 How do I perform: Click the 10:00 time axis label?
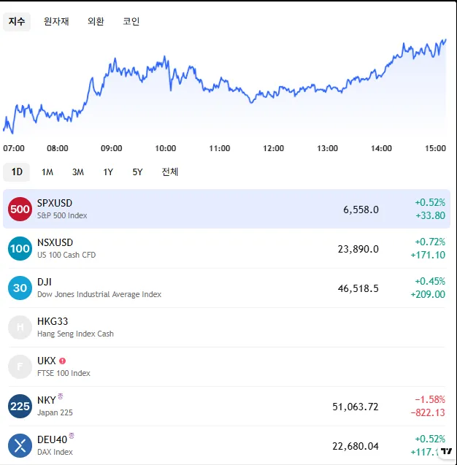tap(166, 148)
